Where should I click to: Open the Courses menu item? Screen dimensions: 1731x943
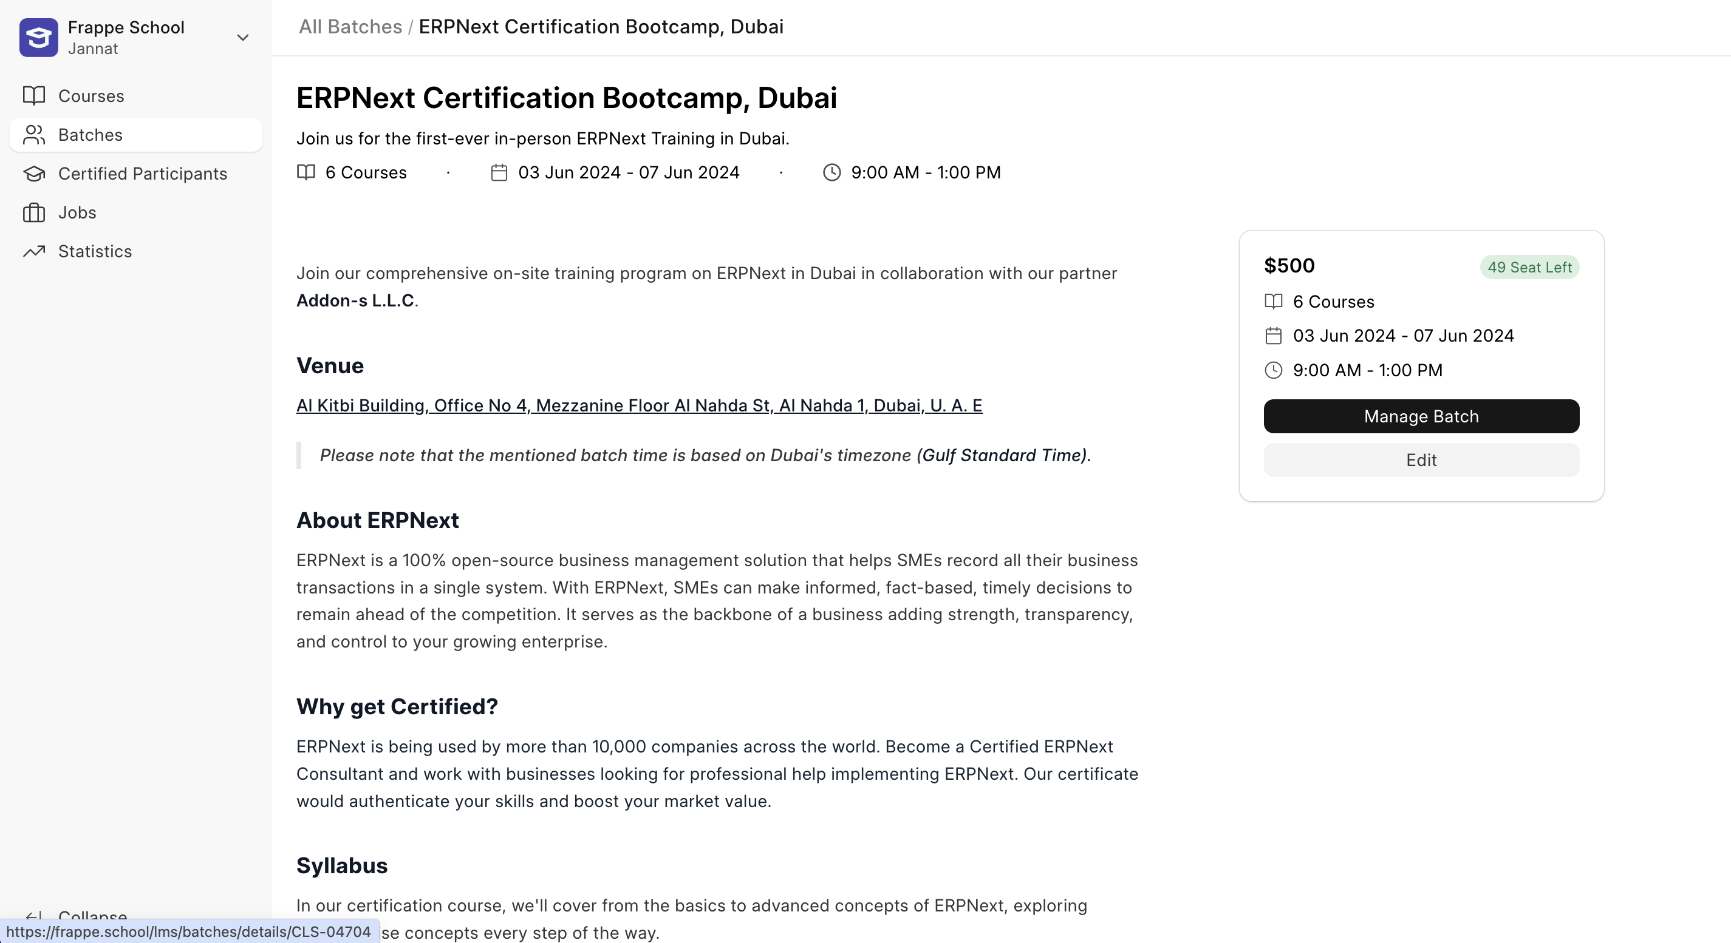click(91, 96)
